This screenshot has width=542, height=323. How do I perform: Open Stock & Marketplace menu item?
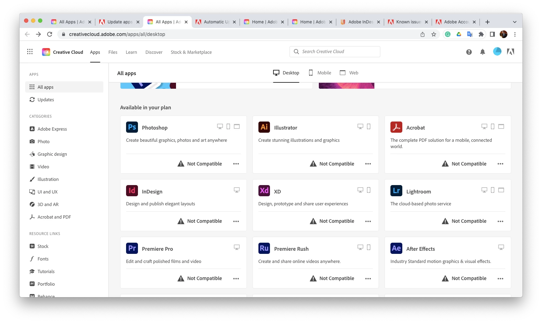click(191, 52)
